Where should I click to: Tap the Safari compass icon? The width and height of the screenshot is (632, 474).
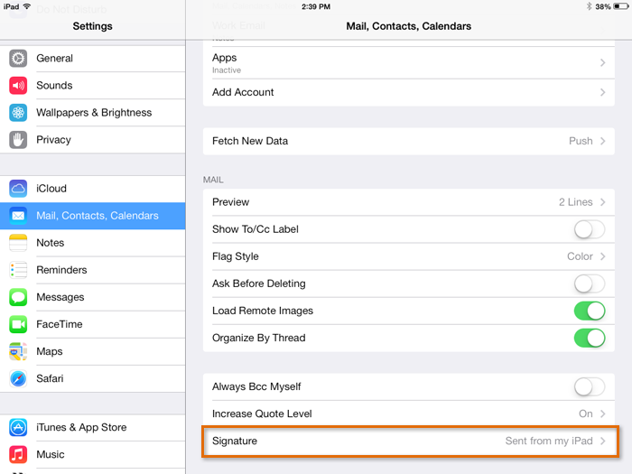pyautogui.click(x=18, y=378)
